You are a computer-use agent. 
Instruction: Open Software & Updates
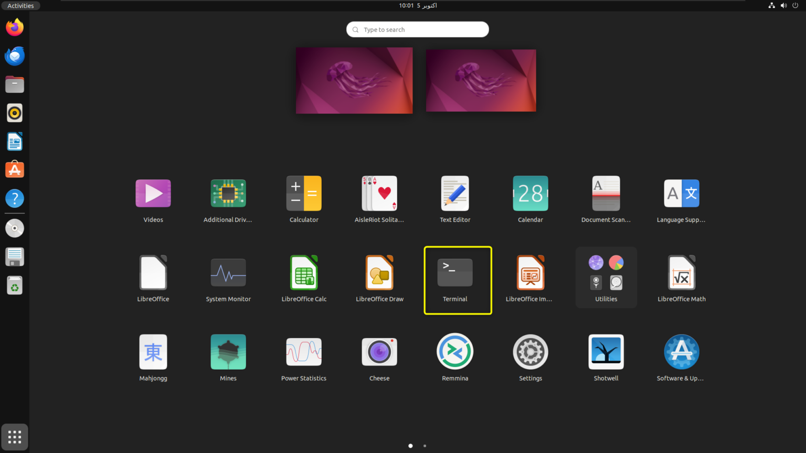click(x=681, y=351)
